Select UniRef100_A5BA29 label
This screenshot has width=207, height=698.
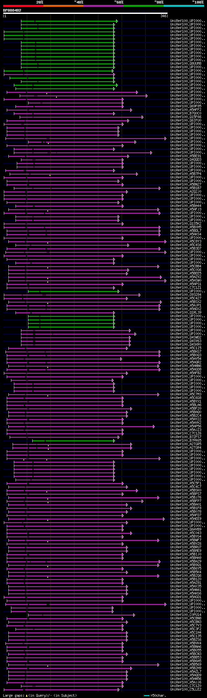click(186, 562)
